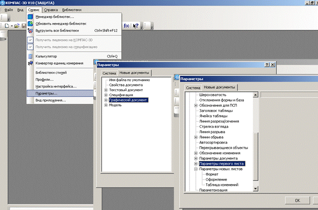The image size is (318, 210).
Task: Click the Выгрузить все библиотеки icon
Action: tap(30, 30)
